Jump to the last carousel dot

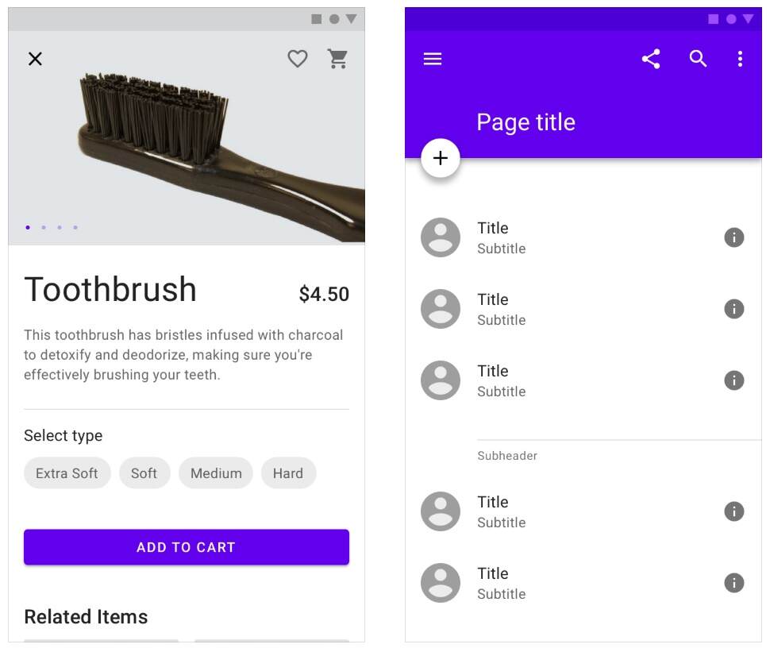[x=75, y=228]
